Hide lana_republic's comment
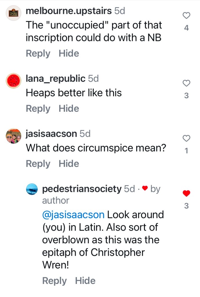200x297 pixels. coord(69,109)
